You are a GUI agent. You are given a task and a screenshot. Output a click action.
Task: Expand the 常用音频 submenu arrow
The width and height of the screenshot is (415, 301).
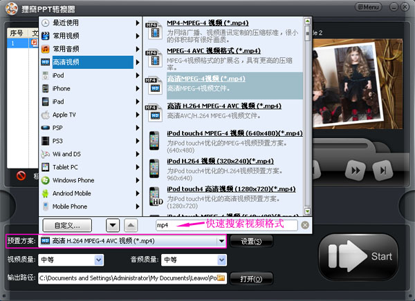coord(138,49)
